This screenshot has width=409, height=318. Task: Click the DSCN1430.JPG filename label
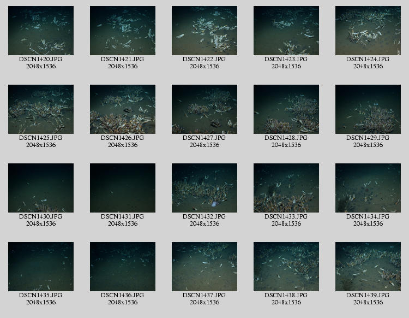[41, 216]
